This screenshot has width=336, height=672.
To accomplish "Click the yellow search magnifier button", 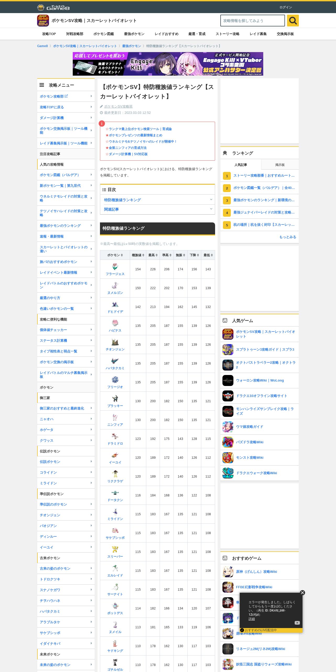I will coord(293,20).
